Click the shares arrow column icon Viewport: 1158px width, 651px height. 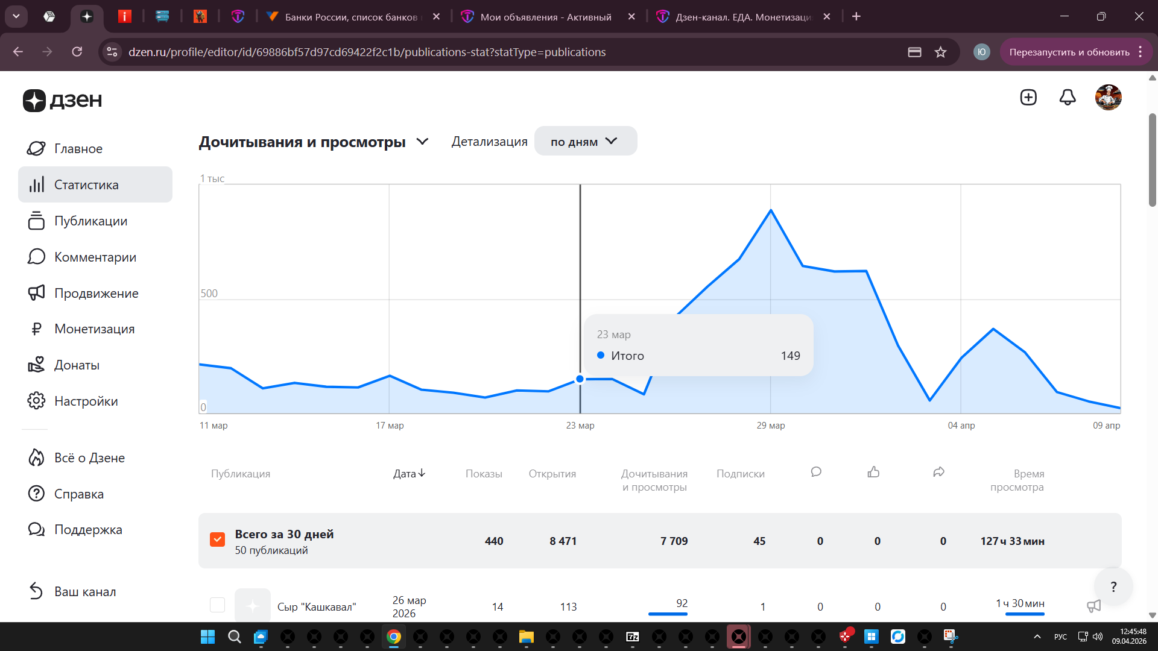(938, 472)
